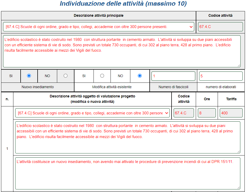This screenshot has height=192, width=246.
Task: Click the Tariffa field showing 400
Action: pos(231,113)
